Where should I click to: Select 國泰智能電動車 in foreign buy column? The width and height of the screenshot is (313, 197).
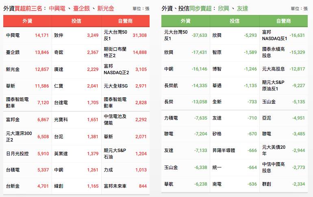(x=17, y=103)
